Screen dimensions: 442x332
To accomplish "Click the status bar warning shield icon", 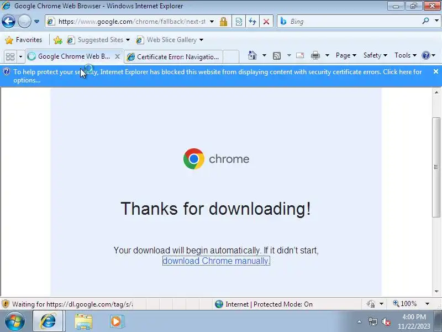I will point(6,304).
